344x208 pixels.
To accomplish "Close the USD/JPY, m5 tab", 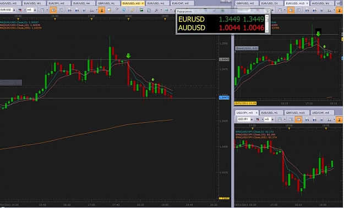I will [x=256, y=113].
